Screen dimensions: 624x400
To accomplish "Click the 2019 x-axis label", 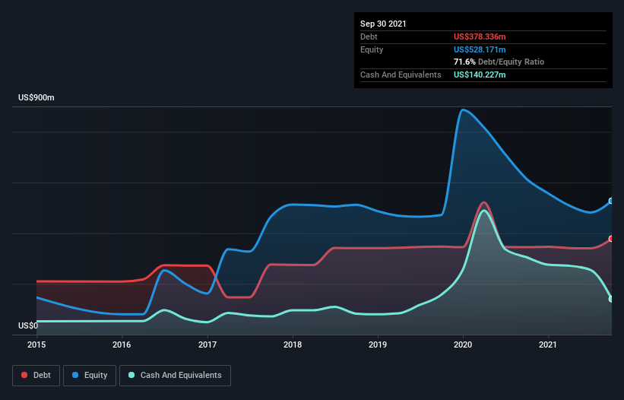I will pyautogui.click(x=378, y=344).
